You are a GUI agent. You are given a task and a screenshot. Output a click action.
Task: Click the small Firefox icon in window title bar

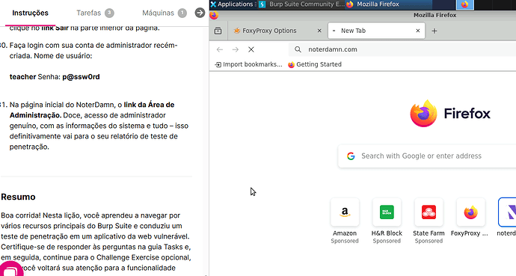[x=214, y=15]
